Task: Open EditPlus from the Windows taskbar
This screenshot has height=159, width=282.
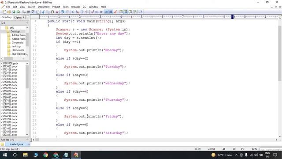Action: point(76,155)
